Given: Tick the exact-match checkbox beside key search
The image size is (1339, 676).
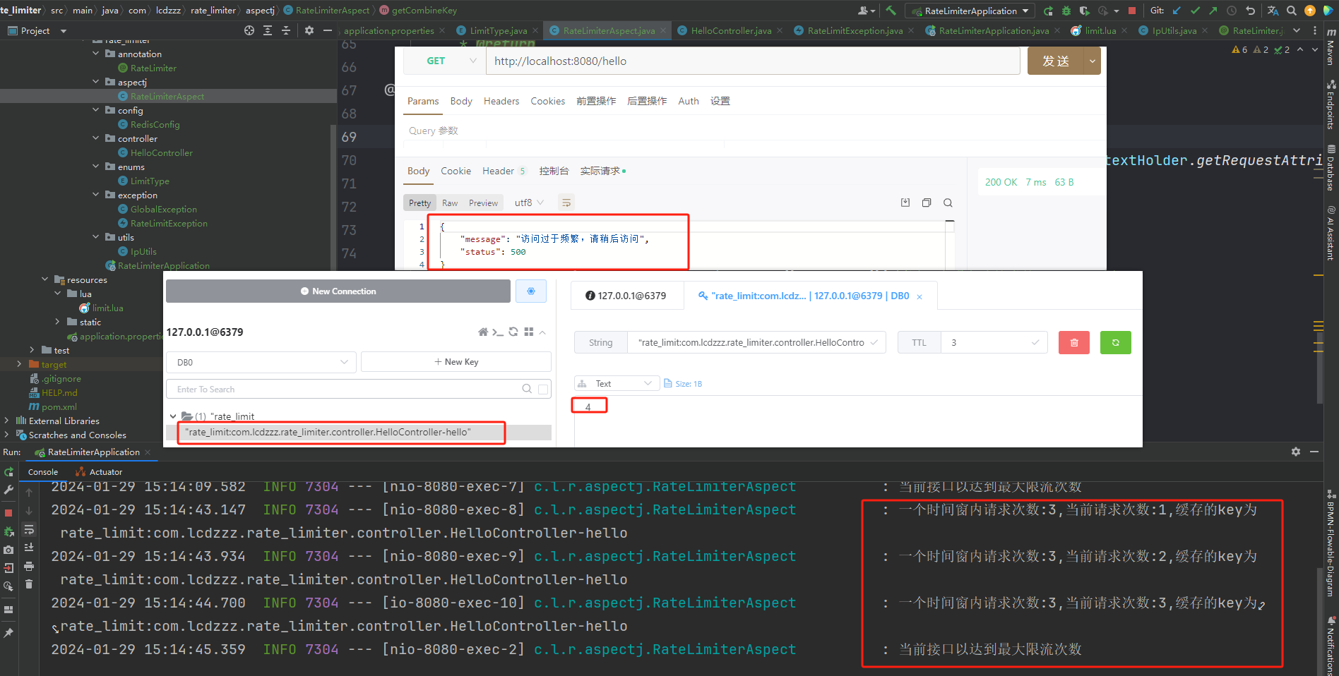Looking at the screenshot, I should point(543,390).
